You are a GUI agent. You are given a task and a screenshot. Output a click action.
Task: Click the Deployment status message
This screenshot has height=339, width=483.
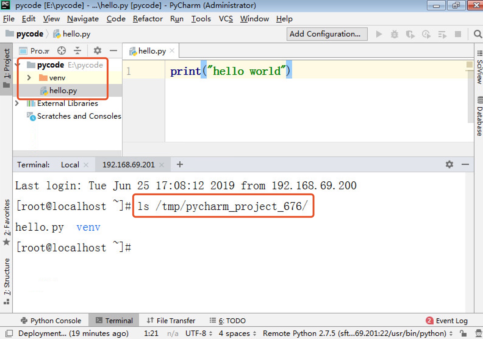coord(73,334)
